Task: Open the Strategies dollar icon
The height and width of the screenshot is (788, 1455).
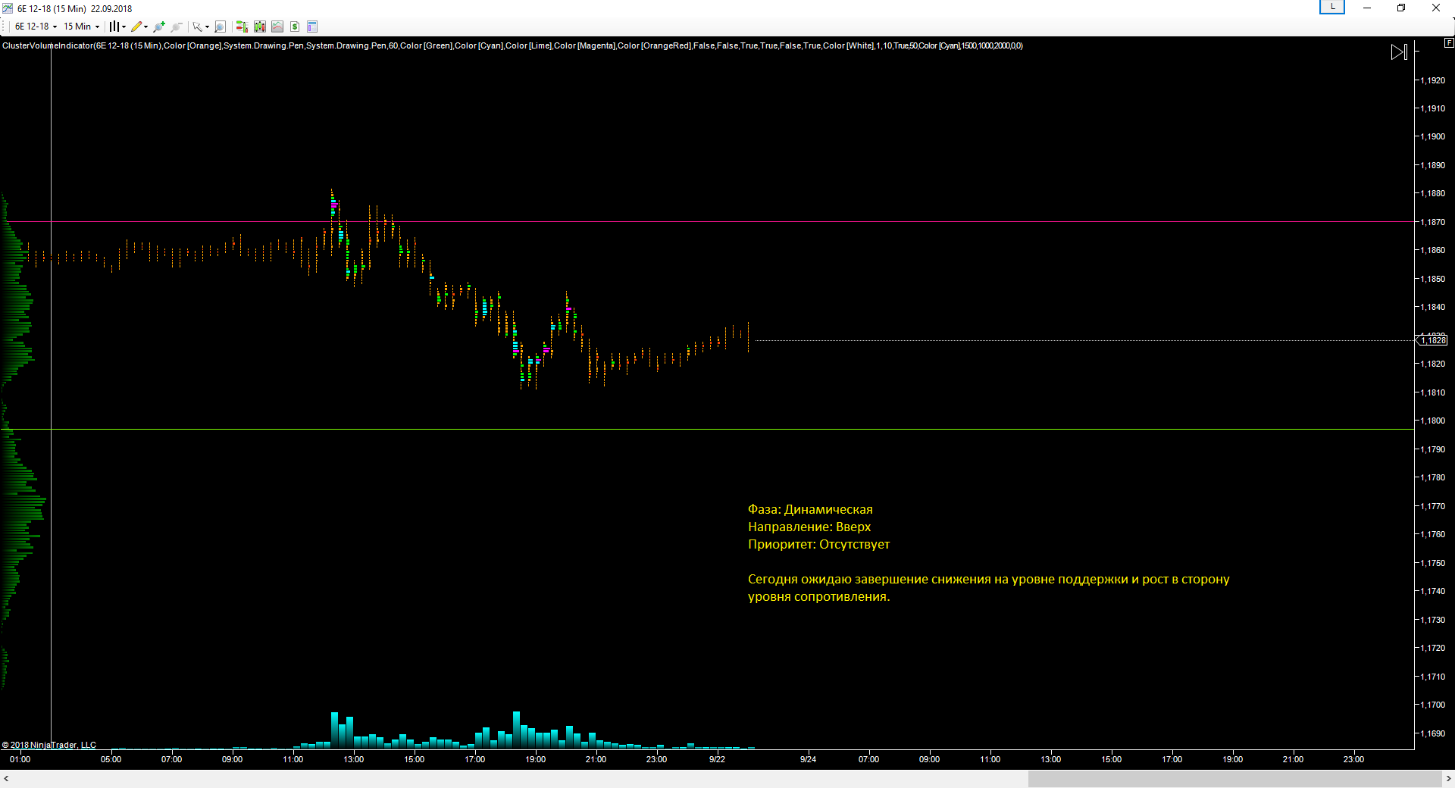Action: 295,27
